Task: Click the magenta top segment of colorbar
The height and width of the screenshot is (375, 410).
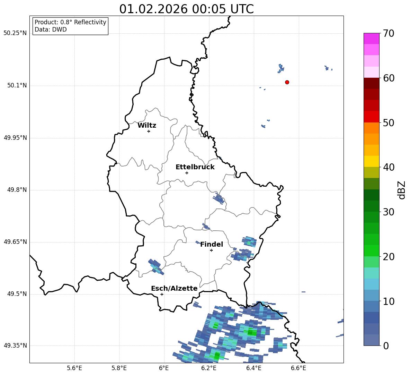Action: tap(371, 39)
